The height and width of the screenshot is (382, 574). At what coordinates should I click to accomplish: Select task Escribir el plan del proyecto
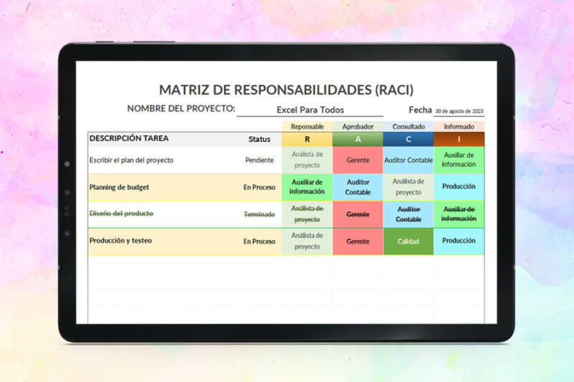click(x=131, y=160)
